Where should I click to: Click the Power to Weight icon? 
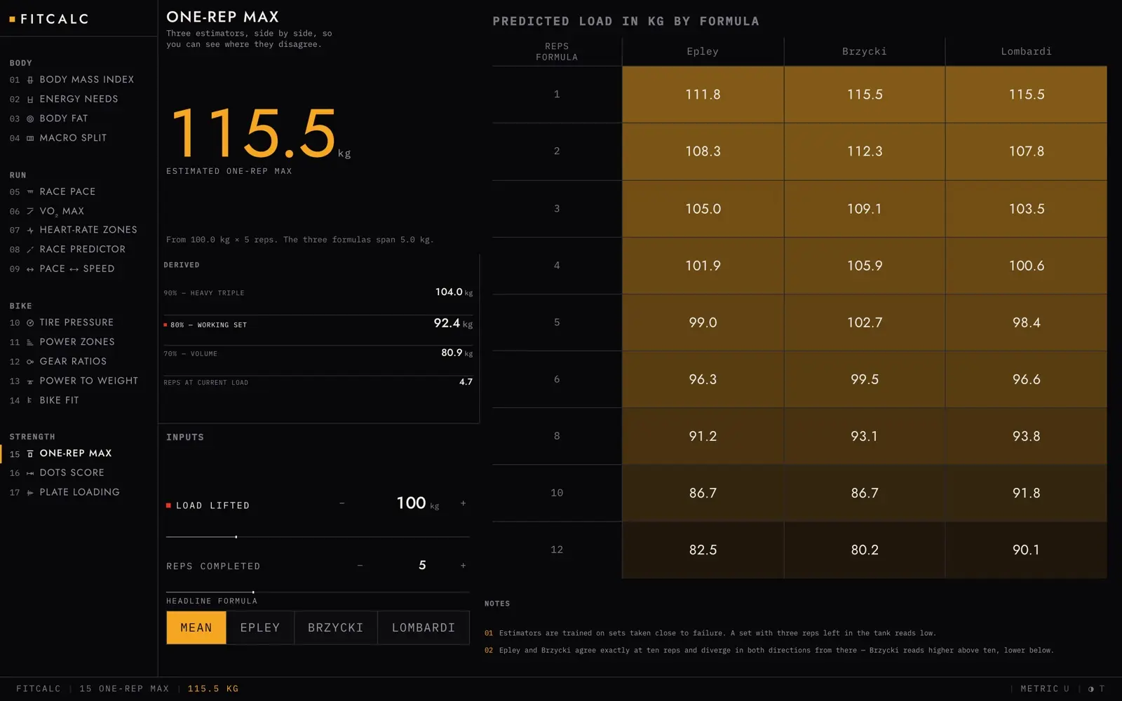pos(30,381)
